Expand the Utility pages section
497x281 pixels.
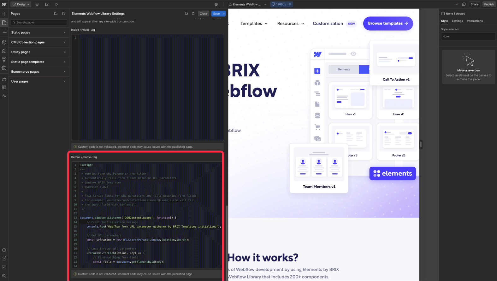coord(38,52)
